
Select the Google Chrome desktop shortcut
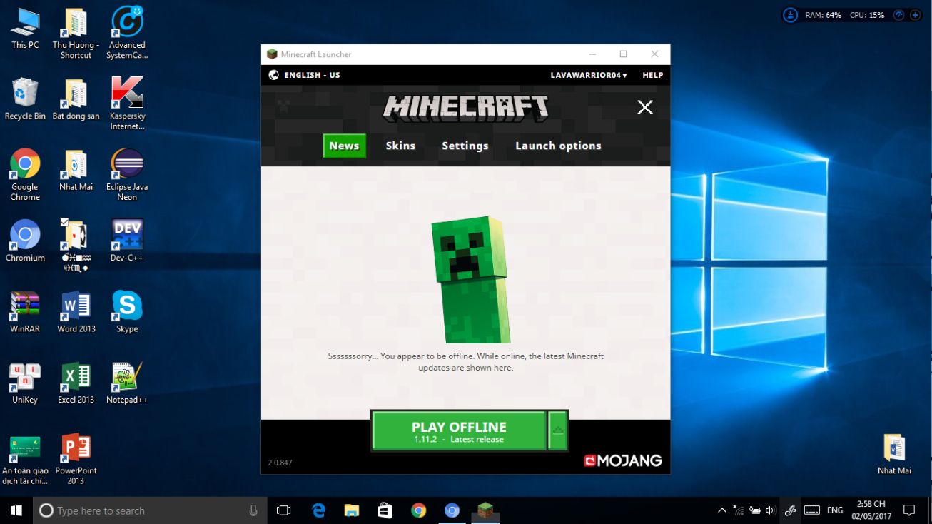(25, 174)
